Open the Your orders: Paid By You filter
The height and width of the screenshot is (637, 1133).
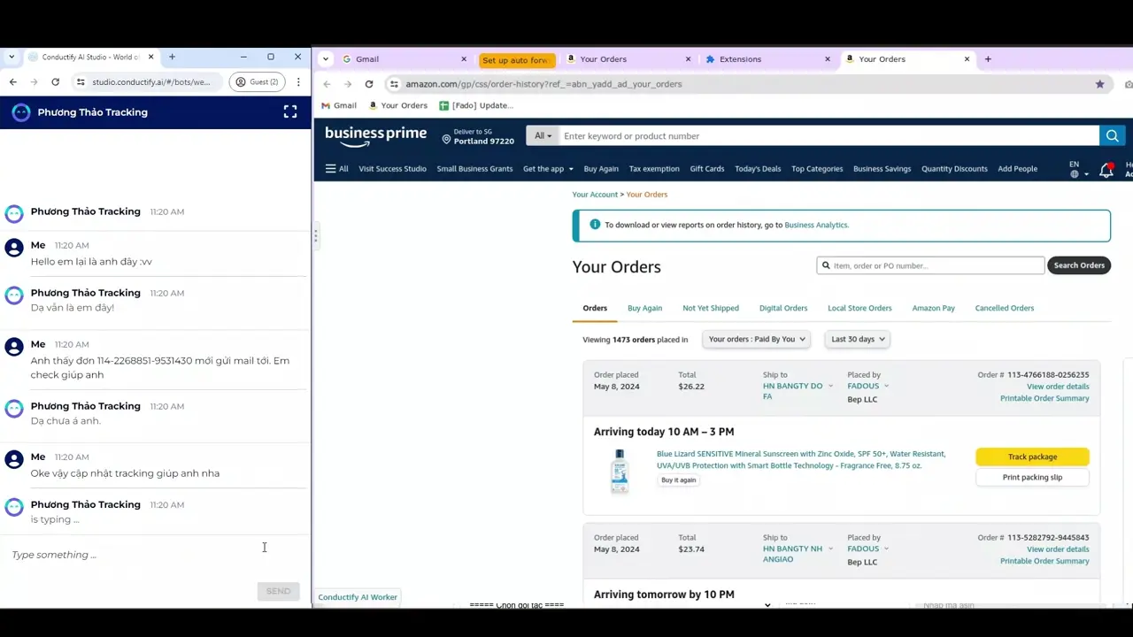[758, 339]
